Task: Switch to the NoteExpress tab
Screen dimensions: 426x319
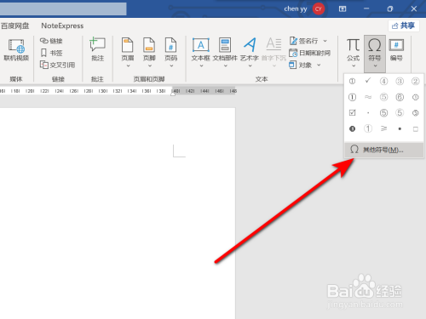Action: 62,26
